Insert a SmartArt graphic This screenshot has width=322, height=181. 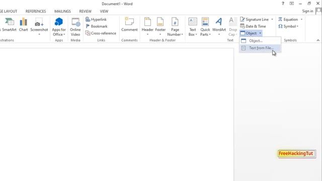coord(9,25)
